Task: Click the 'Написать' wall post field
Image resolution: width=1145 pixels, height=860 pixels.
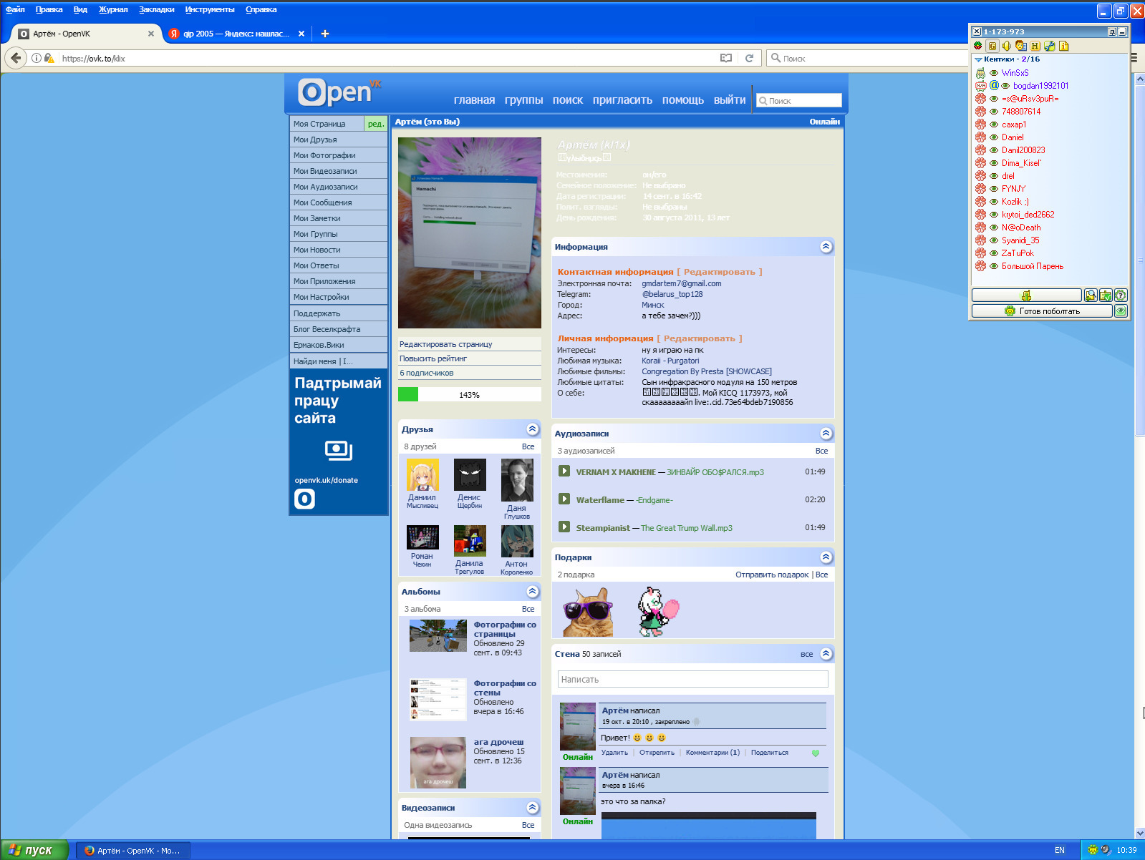Action: click(x=692, y=679)
